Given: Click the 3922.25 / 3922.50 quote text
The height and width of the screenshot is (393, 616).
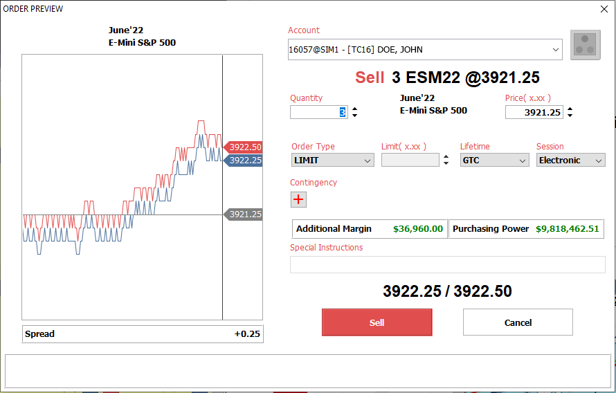Looking at the screenshot, I should pyautogui.click(x=447, y=291).
